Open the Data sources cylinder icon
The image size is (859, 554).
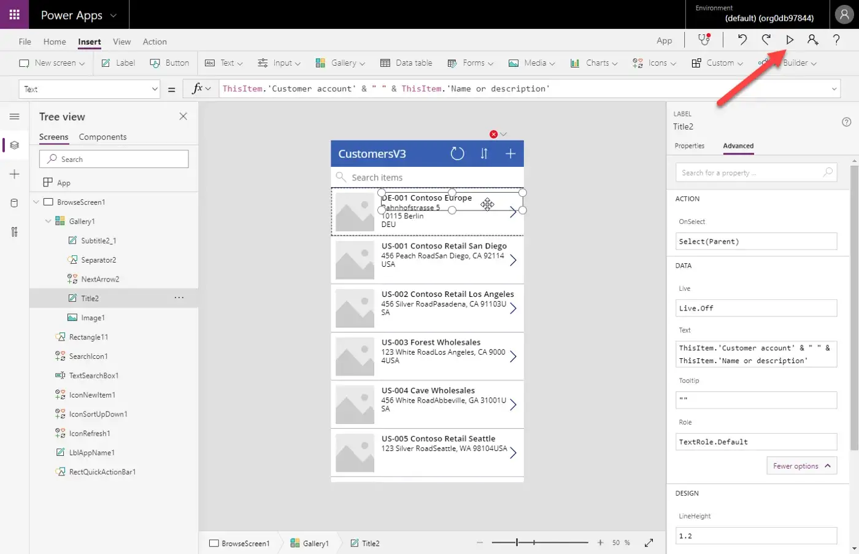pyautogui.click(x=14, y=203)
